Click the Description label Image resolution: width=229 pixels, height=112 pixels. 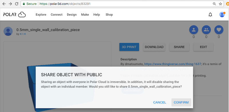[129, 59]
